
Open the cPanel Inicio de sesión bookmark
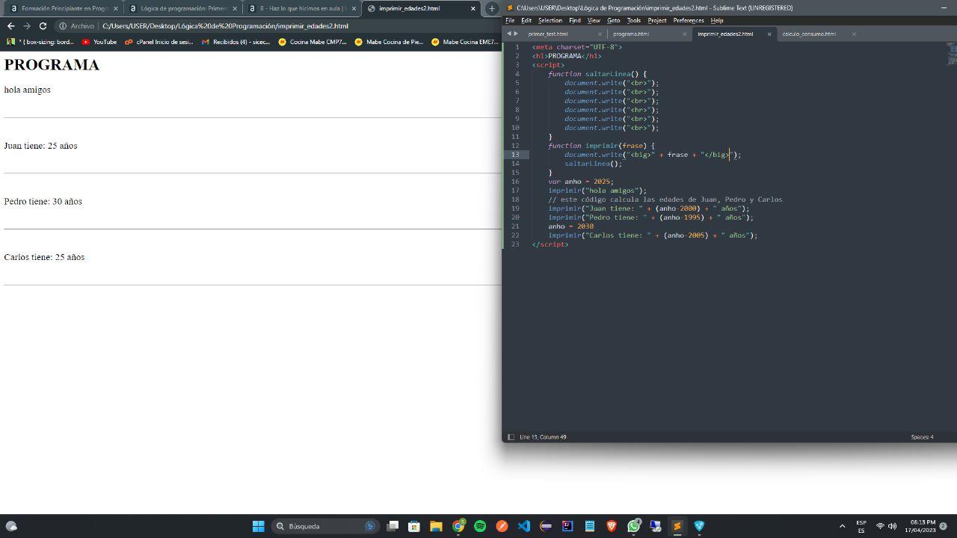159,42
